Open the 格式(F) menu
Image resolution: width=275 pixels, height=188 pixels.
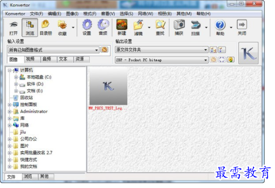point(90,14)
